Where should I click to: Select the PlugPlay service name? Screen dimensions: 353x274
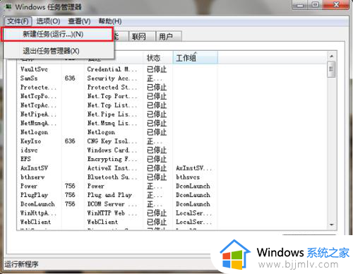(35, 195)
